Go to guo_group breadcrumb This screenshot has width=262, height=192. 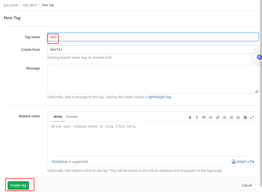(x=11, y=5)
